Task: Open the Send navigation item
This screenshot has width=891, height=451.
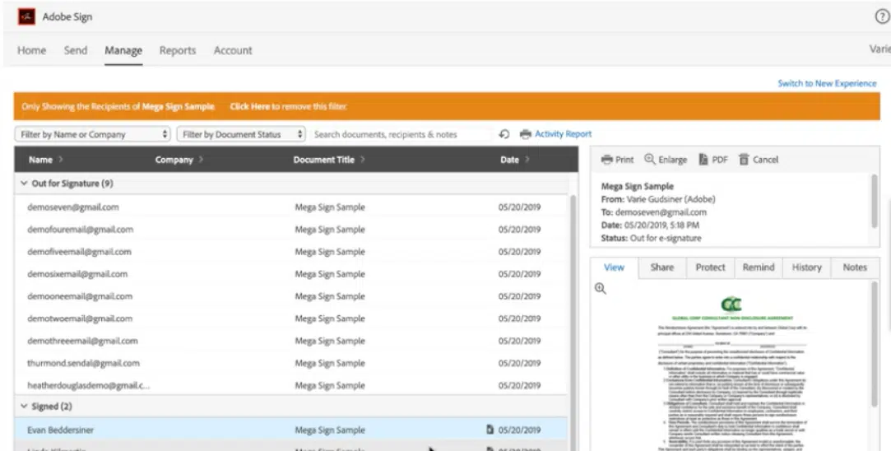Action: click(76, 50)
